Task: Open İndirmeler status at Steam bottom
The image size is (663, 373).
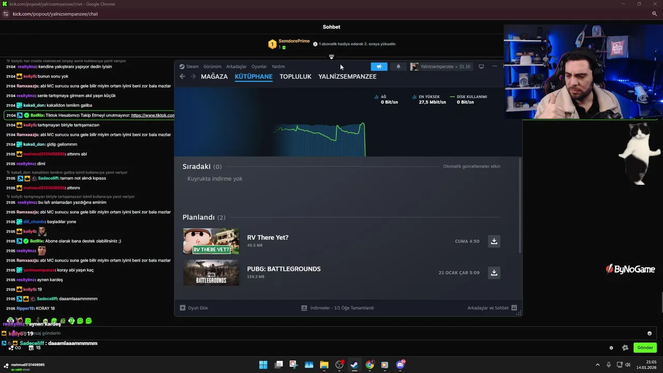Action: [338, 308]
